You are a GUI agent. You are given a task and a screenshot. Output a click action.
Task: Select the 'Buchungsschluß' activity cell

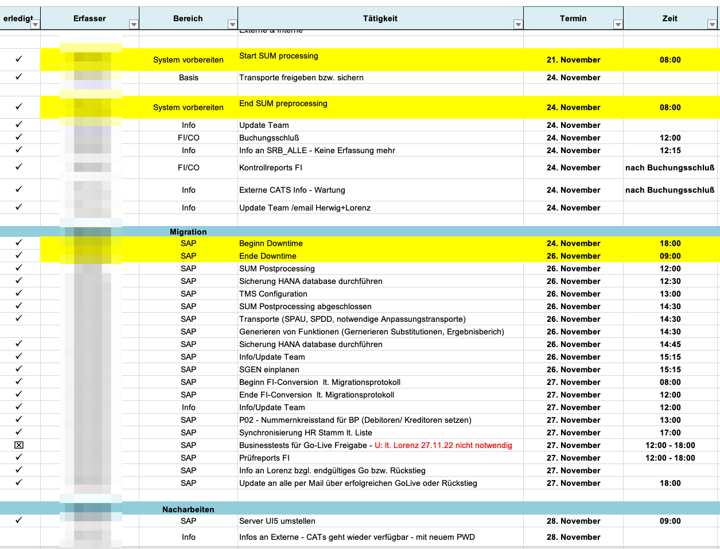(380, 138)
